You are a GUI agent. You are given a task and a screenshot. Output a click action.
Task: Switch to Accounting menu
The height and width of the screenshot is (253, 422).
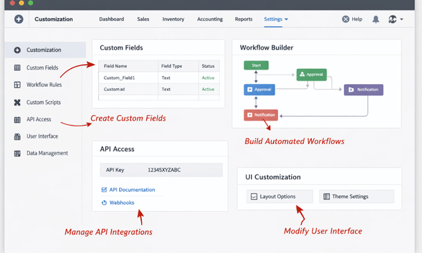click(210, 19)
